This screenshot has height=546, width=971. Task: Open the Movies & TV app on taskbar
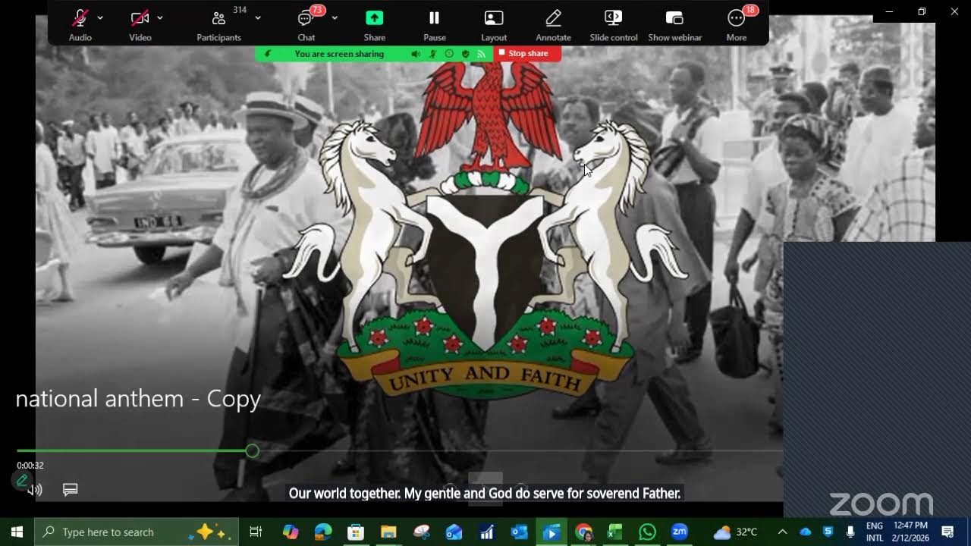pyautogui.click(x=551, y=532)
